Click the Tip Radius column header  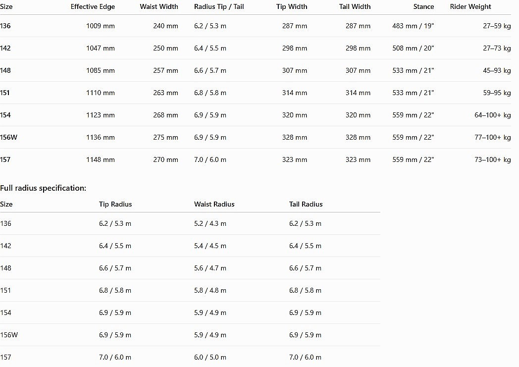115,204
